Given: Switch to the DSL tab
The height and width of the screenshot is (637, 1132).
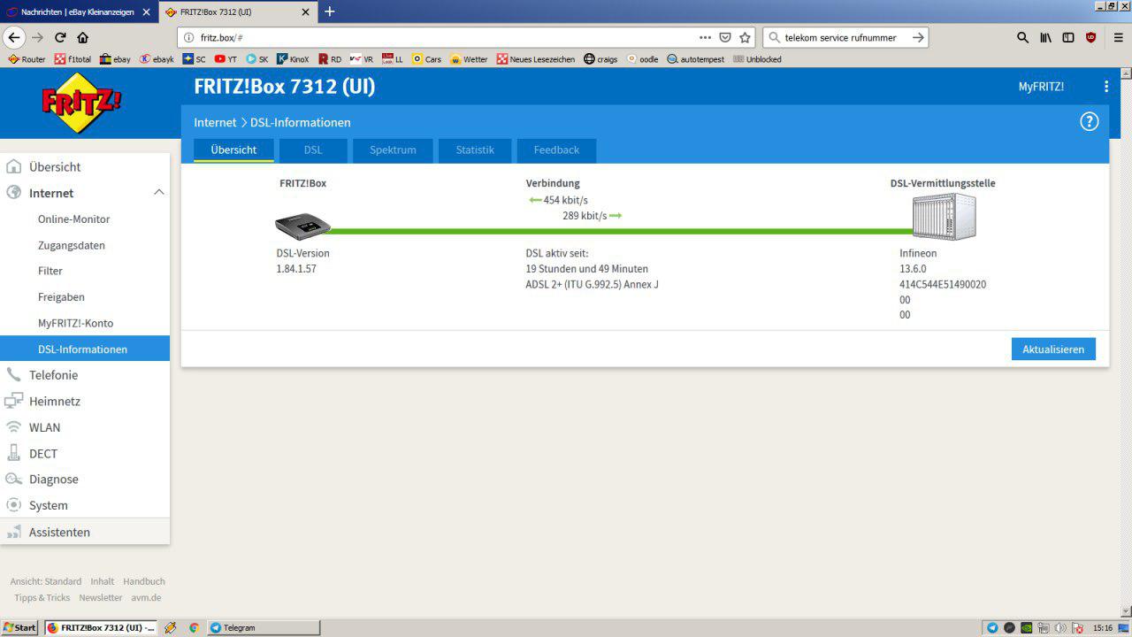Looking at the screenshot, I should pos(313,150).
